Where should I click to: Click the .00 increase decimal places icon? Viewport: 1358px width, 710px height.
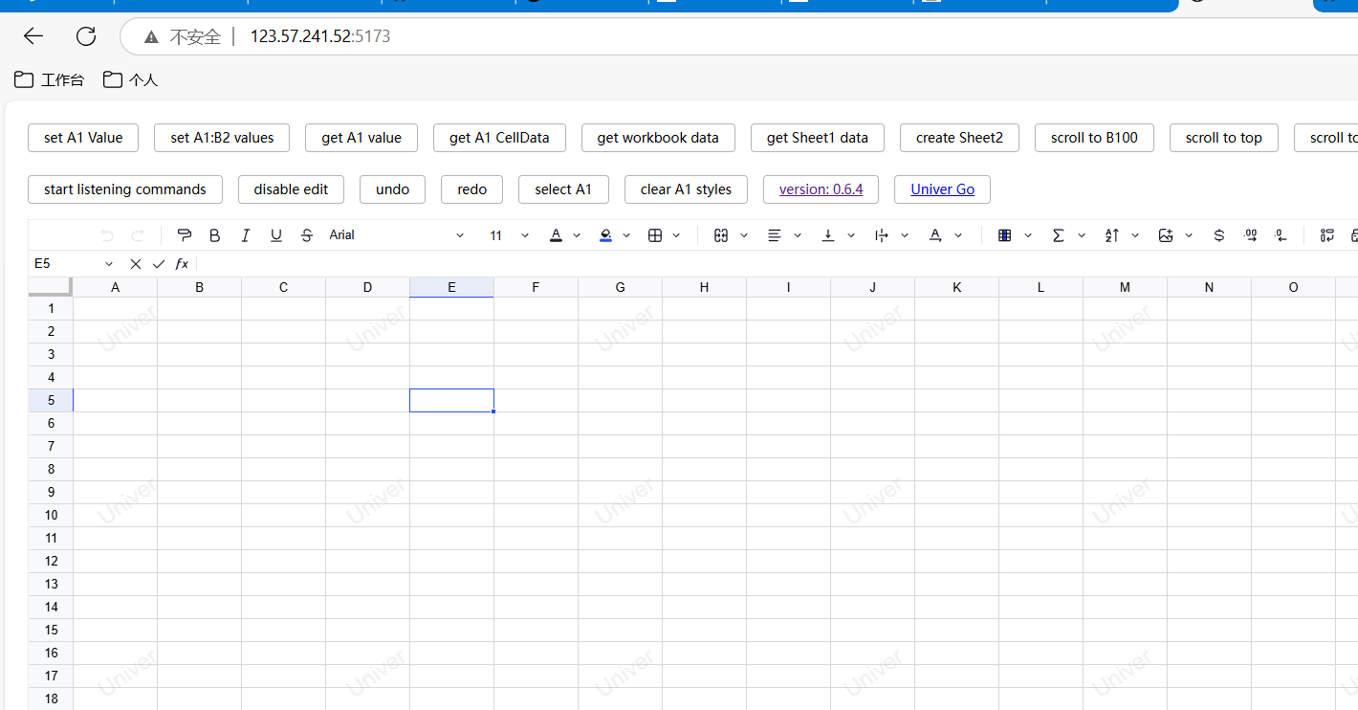coord(1250,235)
